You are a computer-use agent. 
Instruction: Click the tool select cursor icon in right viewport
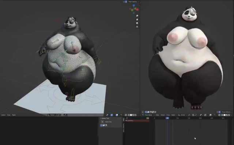[x=143, y=112]
